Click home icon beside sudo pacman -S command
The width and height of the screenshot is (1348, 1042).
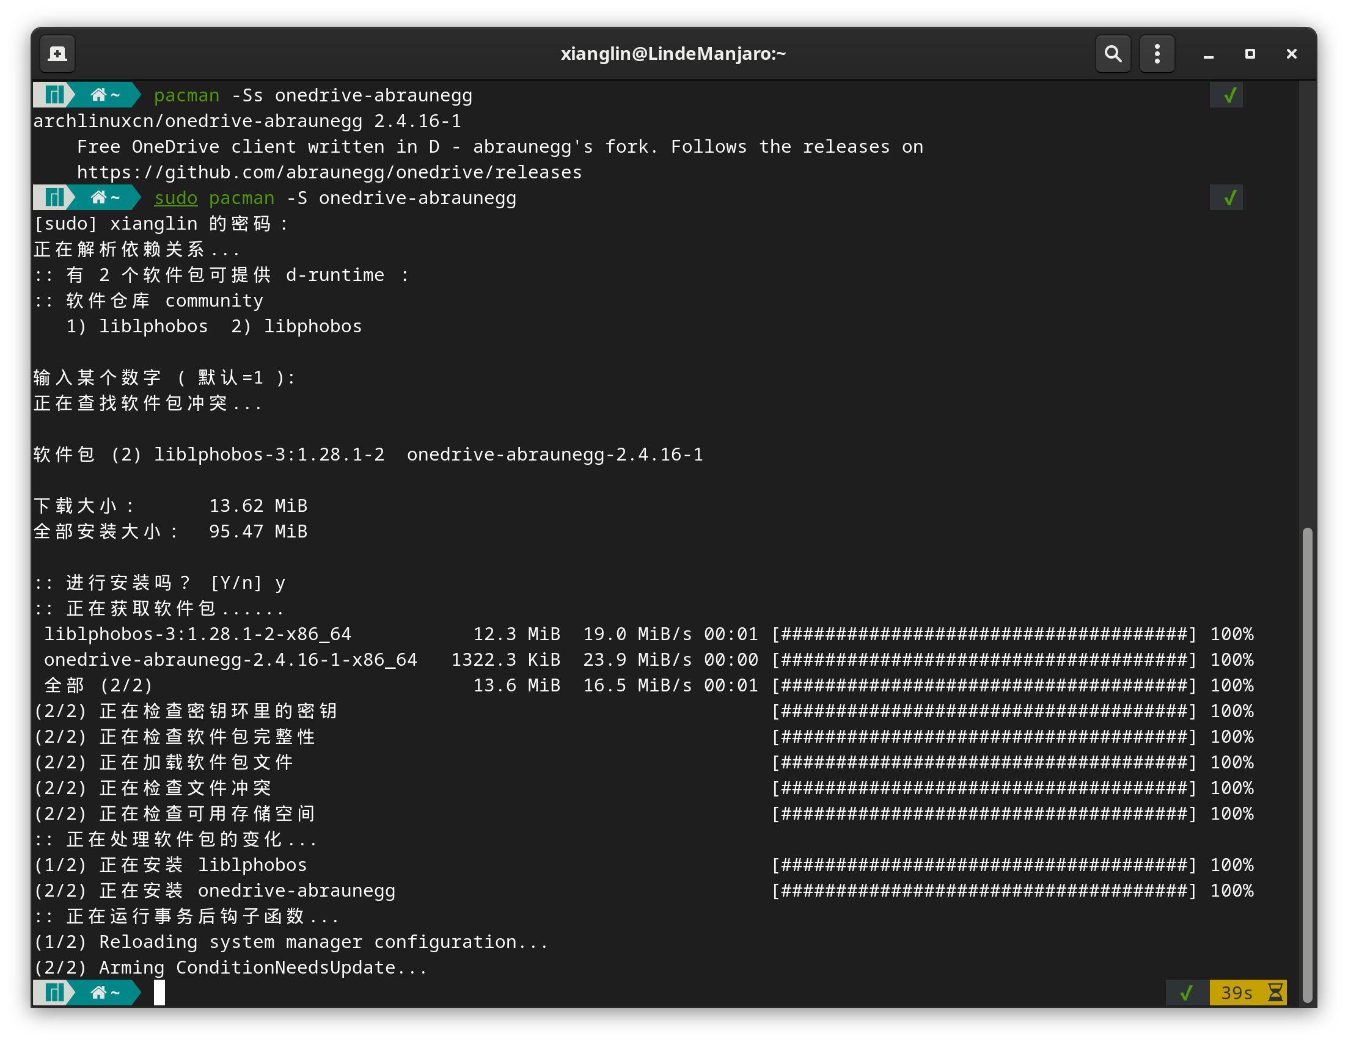click(99, 197)
